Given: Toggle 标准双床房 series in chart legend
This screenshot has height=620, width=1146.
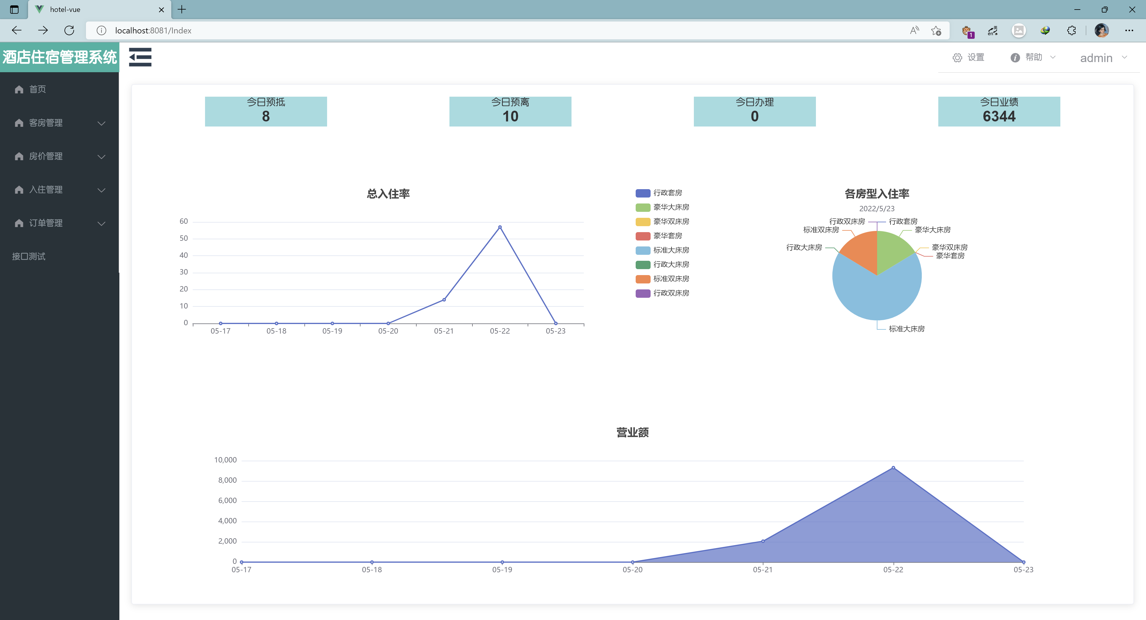Looking at the screenshot, I should [663, 279].
